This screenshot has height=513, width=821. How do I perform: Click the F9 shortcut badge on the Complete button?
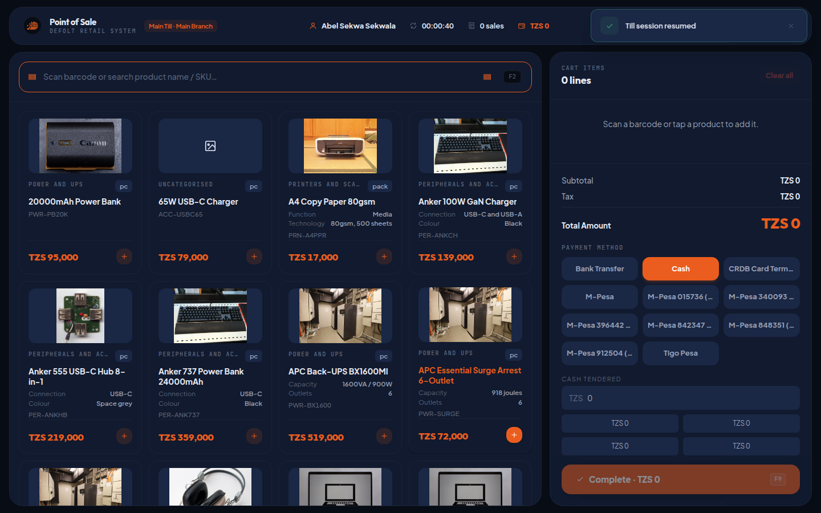click(778, 479)
